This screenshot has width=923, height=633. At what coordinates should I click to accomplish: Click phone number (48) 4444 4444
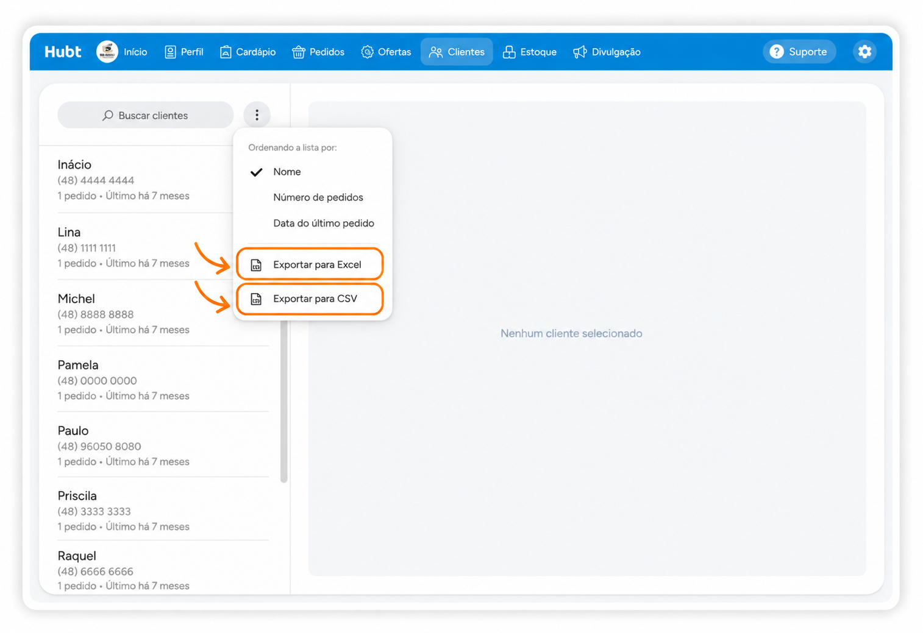point(96,180)
